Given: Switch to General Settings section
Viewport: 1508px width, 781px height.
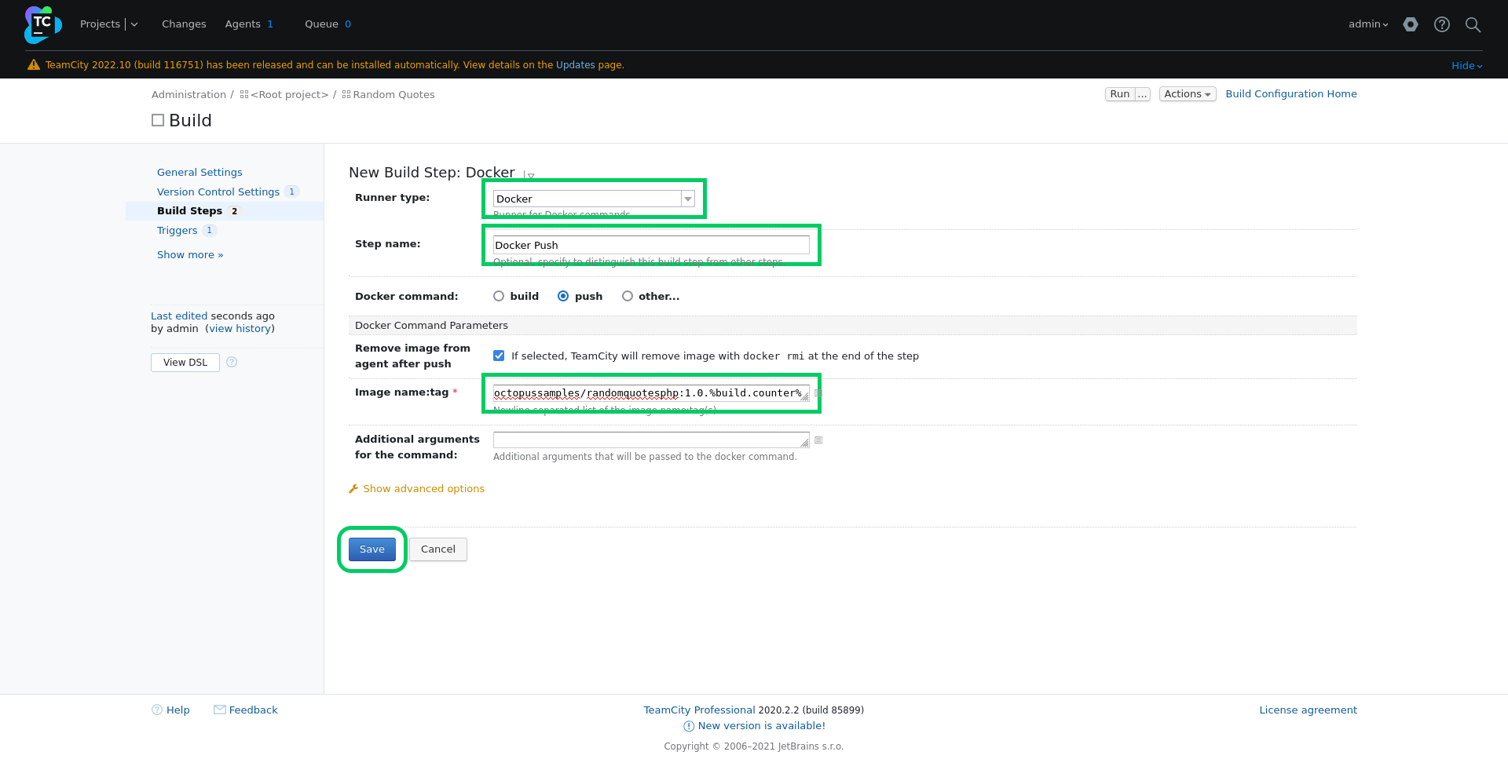Looking at the screenshot, I should pyautogui.click(x=199, y=173).
